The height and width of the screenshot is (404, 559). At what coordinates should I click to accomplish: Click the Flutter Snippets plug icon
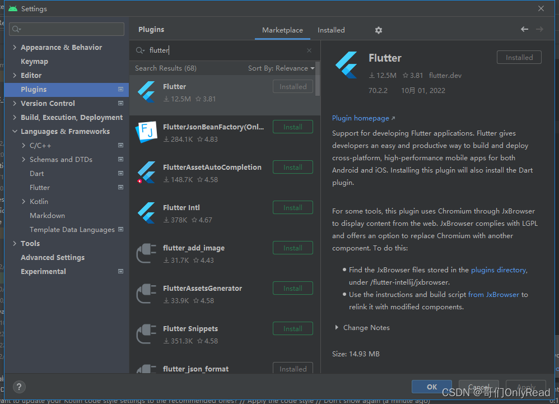coord(147,334)
